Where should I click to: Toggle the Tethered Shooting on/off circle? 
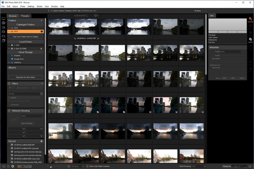point(9,111)
